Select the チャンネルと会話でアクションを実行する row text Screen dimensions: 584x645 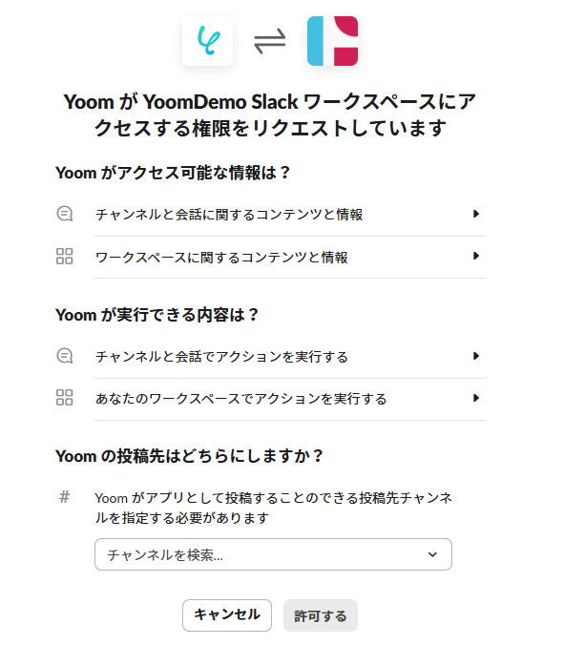[x=221, y=357]
